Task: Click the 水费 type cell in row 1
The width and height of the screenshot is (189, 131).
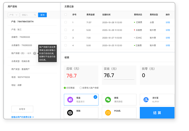Action: tap(152, 22)
